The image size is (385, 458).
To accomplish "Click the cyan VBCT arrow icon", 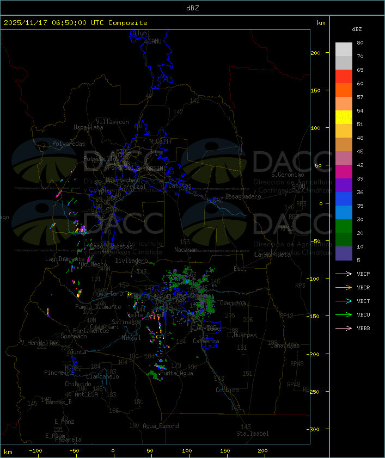I will coord(344,301).
